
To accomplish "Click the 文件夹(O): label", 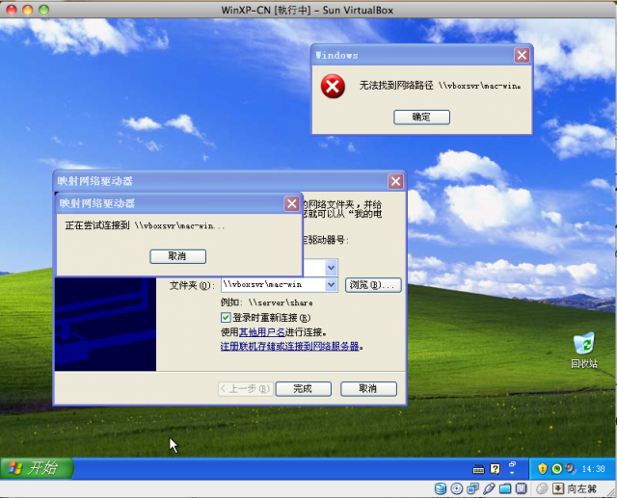I will tap(192, 285).
